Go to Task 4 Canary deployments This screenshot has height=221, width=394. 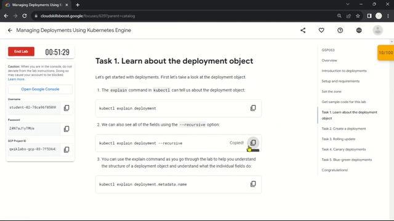[344, 149]
